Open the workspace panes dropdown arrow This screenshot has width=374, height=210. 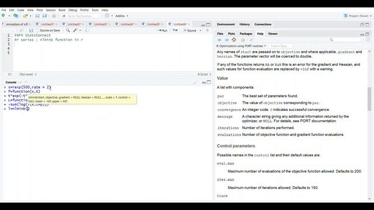click(112, 16)
